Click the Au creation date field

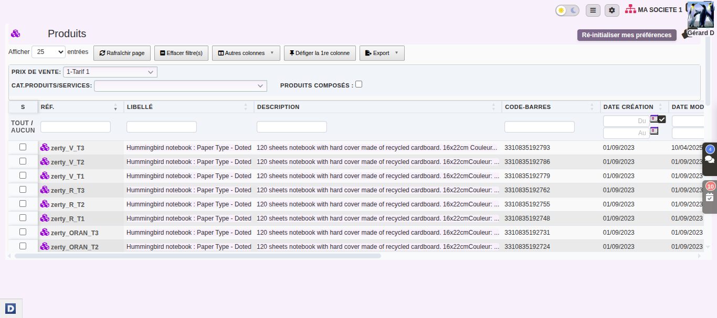626,133
